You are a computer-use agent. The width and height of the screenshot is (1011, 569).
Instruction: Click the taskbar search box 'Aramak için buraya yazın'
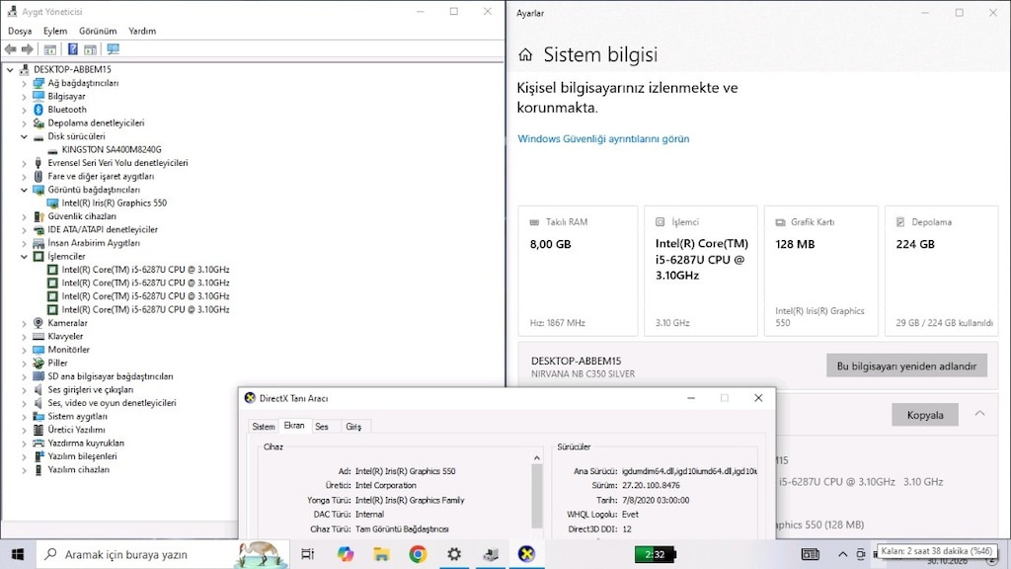[x=161, y=554]
